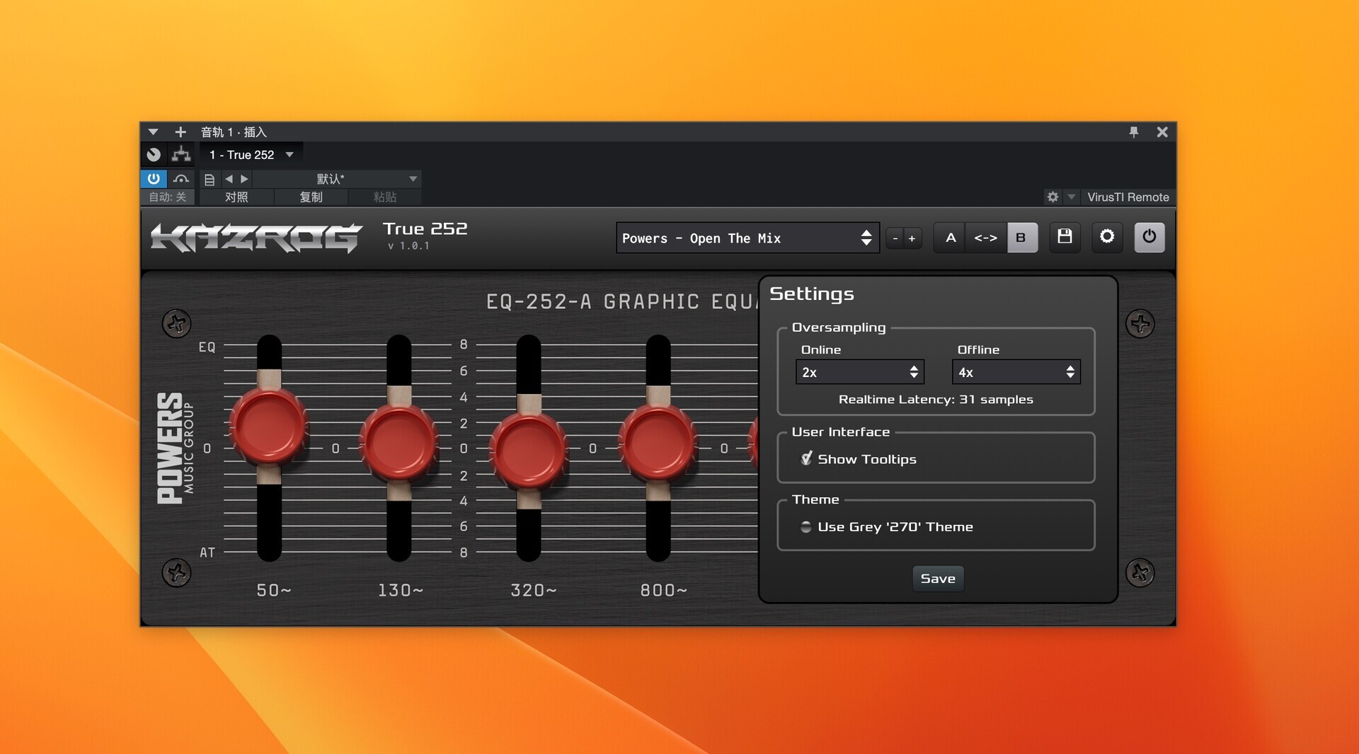Click the routing diagram icon in the host header
Viewport: 1359px width, 754px height.
(x=181, y=154)
